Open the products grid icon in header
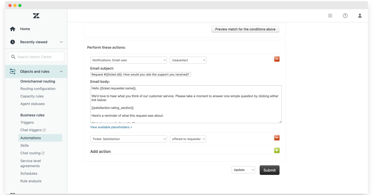373x195 pixels. point(330,16)
